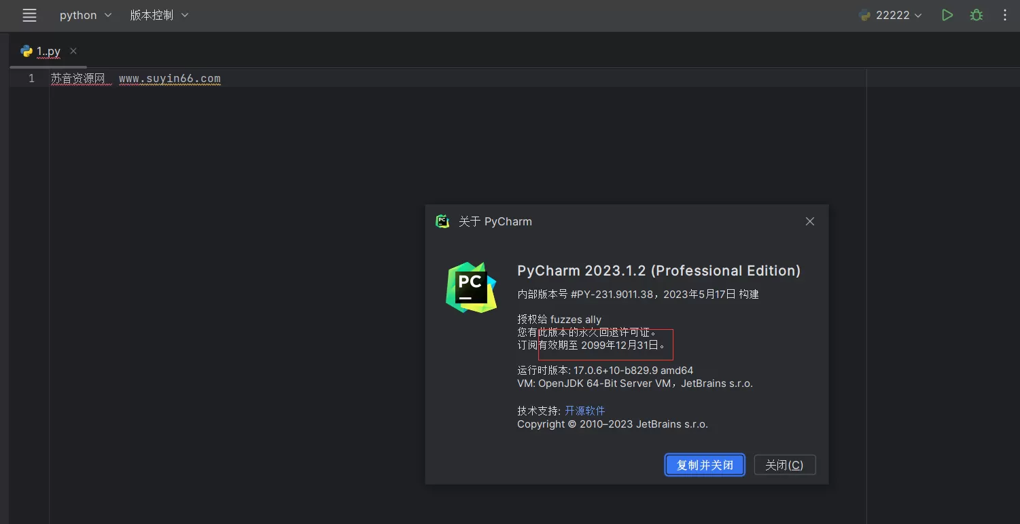
Task: Click the red squiggle-underlined 苏音资源网 text
Action: (x=80, y=78)
